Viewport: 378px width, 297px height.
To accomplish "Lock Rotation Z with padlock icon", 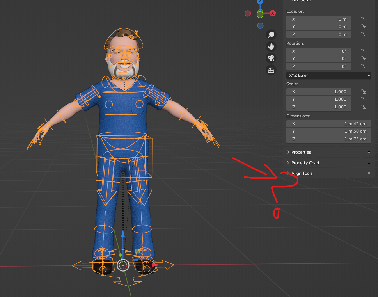I will pyautogui.click(x=364, y=66).
